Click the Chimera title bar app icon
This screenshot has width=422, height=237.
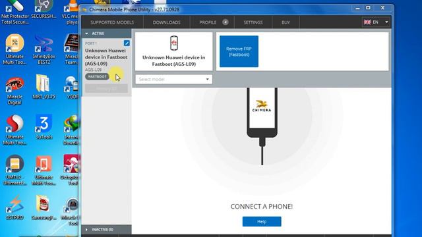tap(84, 10)
